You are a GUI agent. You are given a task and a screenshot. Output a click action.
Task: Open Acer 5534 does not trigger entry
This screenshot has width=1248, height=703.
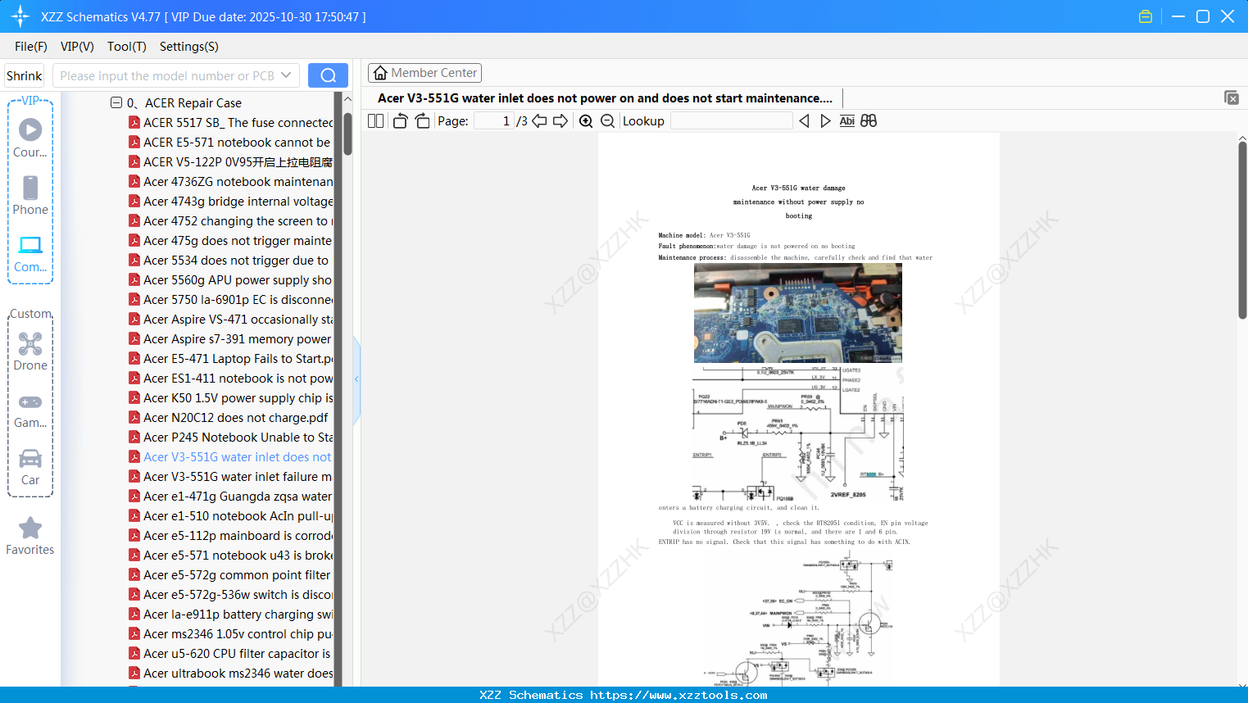click(236, 261)
